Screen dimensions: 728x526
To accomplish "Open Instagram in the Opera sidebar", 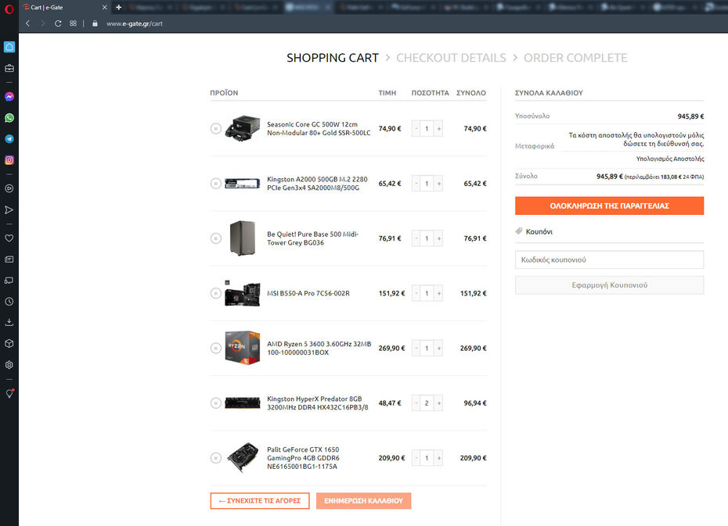I will click(x=9, y=160).
